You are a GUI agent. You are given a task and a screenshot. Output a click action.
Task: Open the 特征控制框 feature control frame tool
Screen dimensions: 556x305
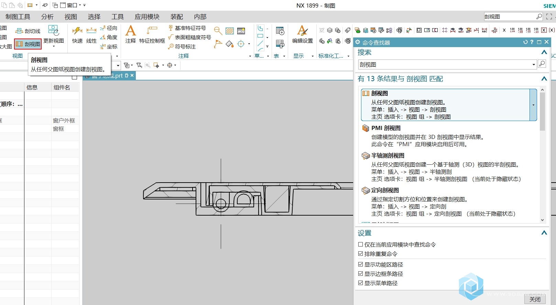pos(152,34)
